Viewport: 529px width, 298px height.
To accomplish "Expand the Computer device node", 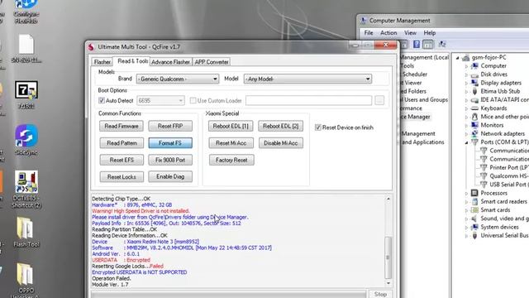I will point(466,66).
